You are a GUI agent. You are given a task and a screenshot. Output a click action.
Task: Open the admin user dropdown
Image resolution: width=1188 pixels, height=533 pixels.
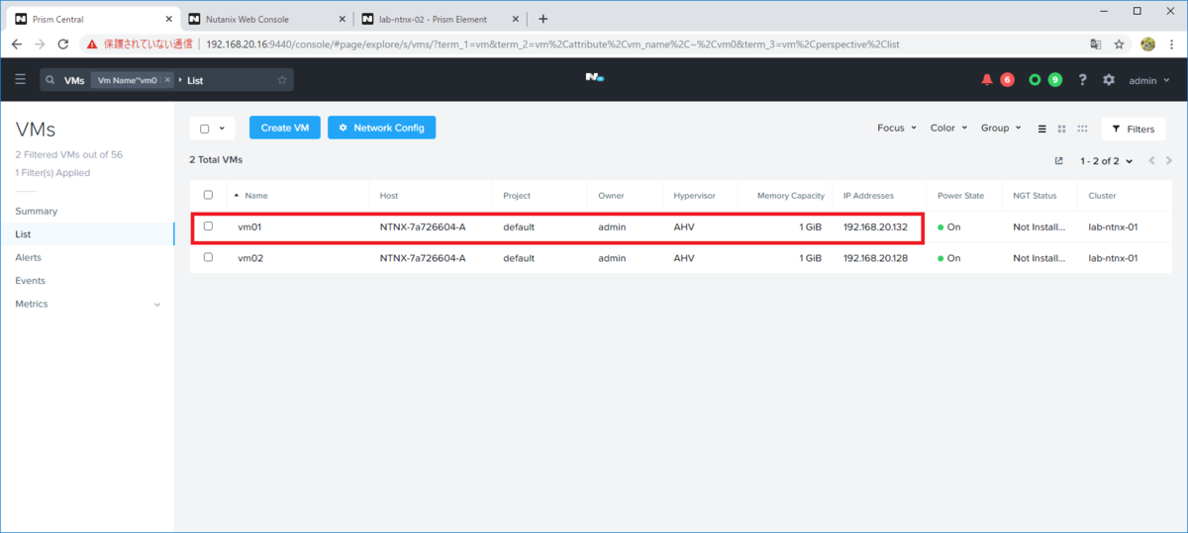[1149, 80]
